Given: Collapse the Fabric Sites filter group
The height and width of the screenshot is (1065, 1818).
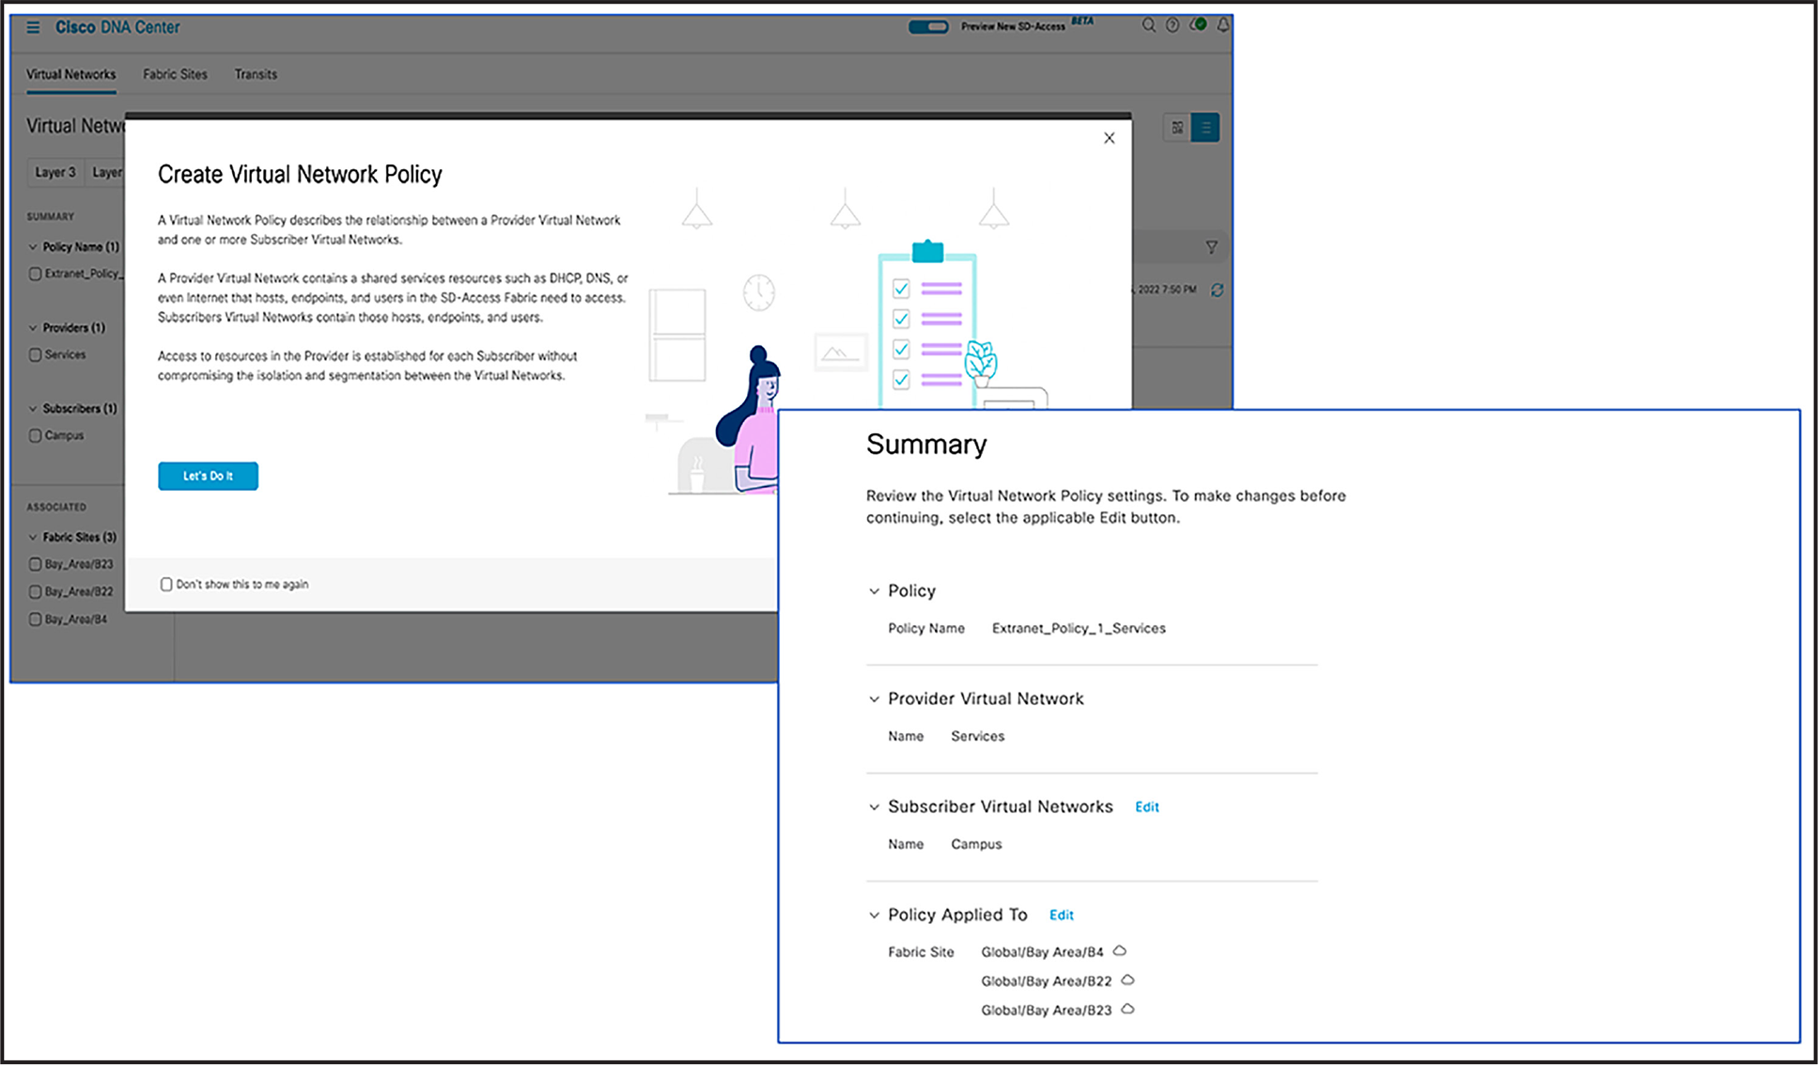Looking at the screenshot, I should click(33, 538).
